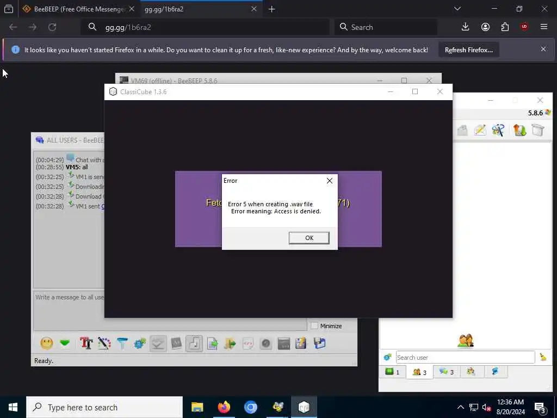Open the Firefox account icon
557x418 pixels.
coord(485,27)
